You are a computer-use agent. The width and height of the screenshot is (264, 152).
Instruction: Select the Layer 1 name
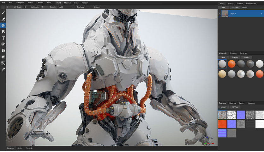(233, 14)
